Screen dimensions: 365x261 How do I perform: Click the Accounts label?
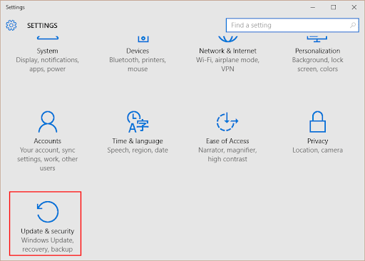[x=48, y=141]
